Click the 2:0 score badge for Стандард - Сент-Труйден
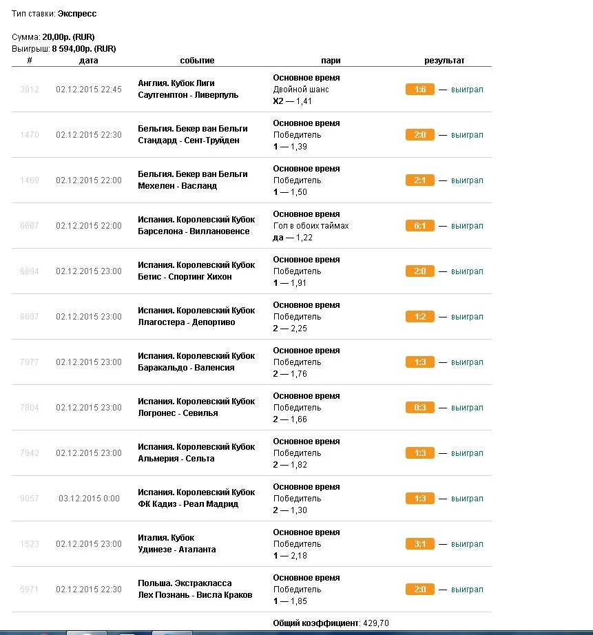593x635 pixels. (420, 135)
